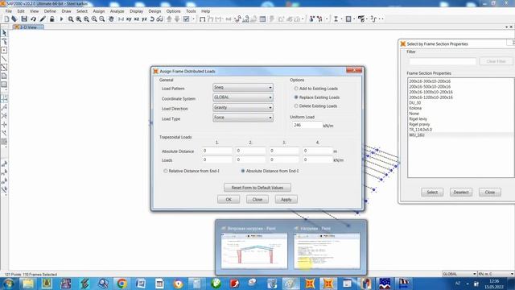Switch to the xy plane view

129,19
